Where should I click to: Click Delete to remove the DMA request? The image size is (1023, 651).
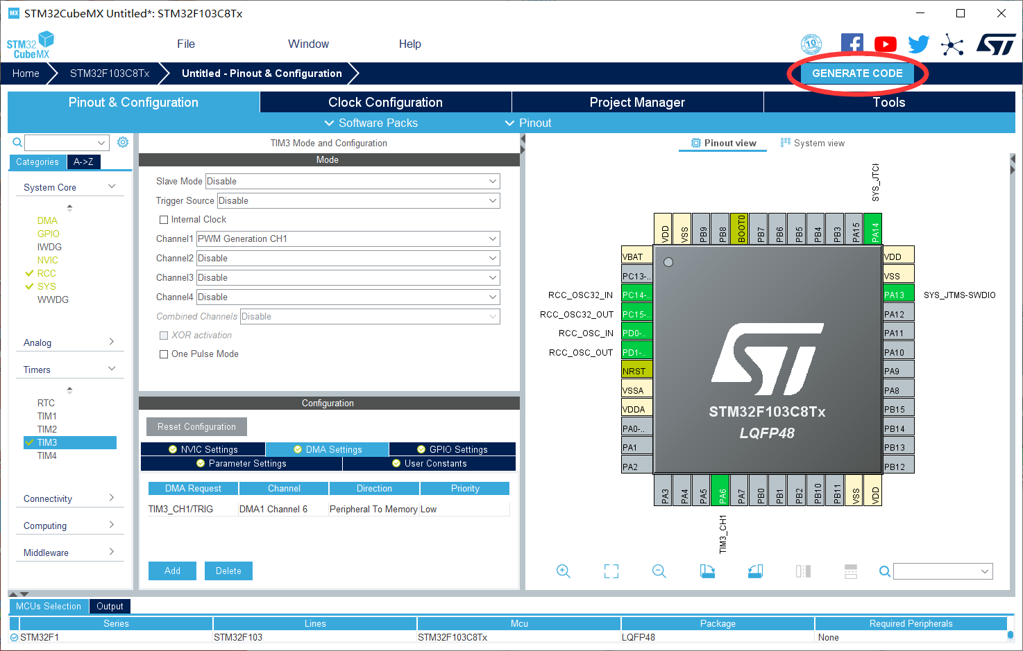point(228,571)
